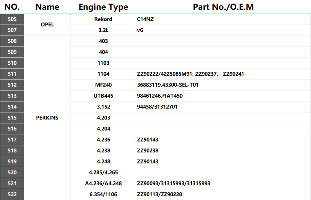Viewport: 311px width, 200px height.
Task: Click the "4.238" engine type cell
Action: click(103, 150)
